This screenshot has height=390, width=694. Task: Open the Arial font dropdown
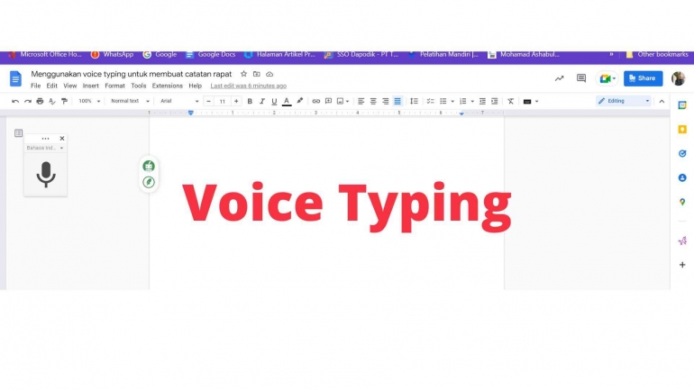179,101
